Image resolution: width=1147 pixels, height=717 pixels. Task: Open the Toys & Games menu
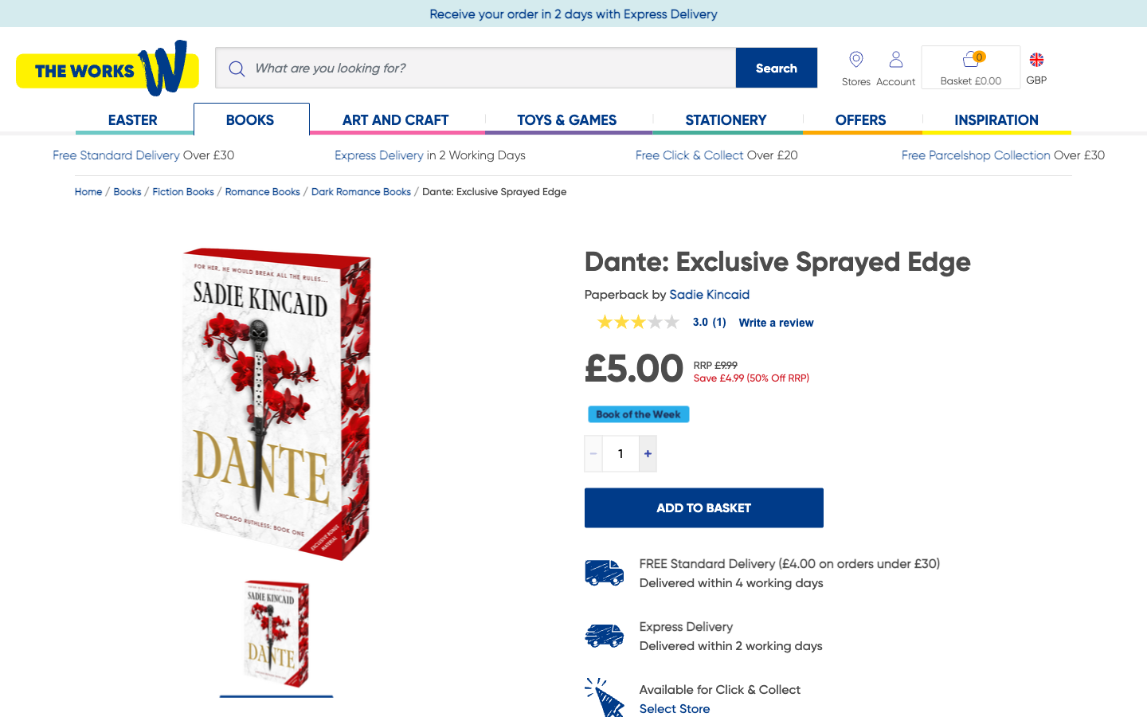(x=566, y=120)
